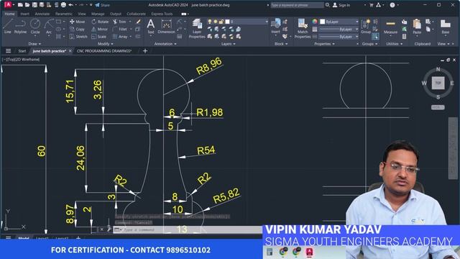Click the search keyword input field

coord(297,5)
